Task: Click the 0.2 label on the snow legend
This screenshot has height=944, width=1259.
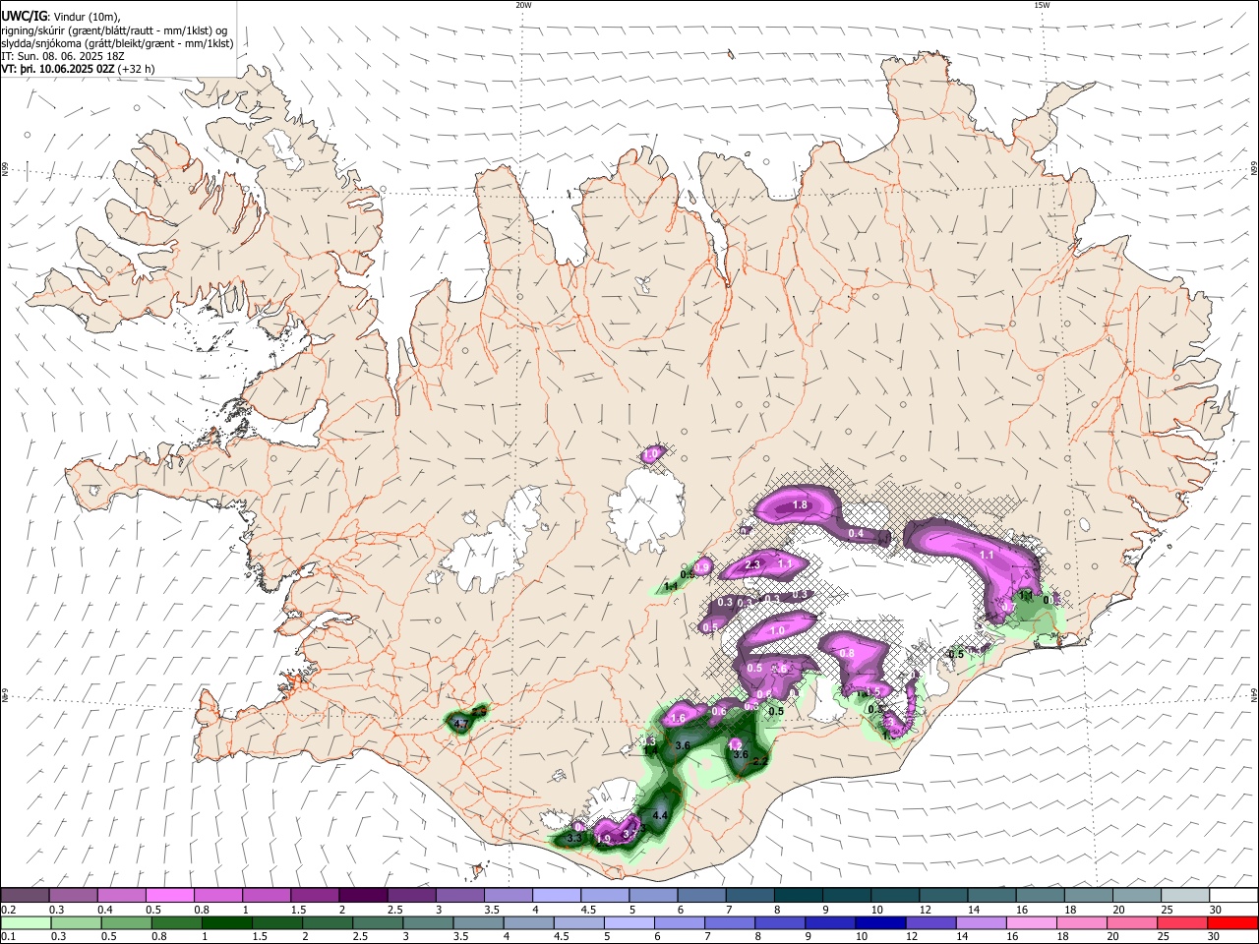Action: click(x=8, y=910)
